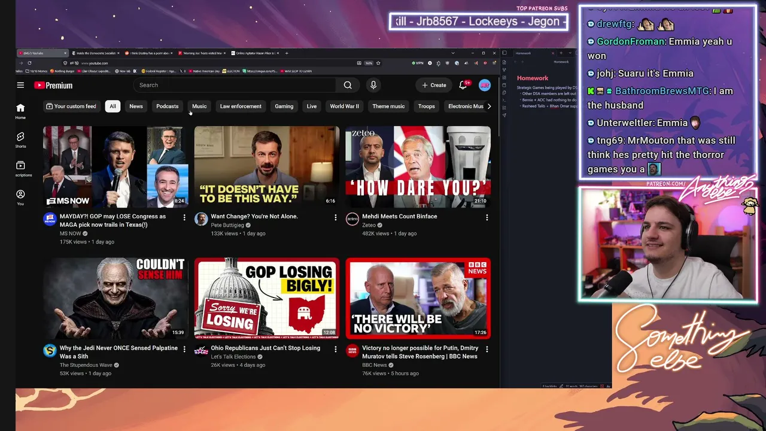Screen dimensions: 766x431
Task: Reload the page in the browser toolbar
Action: click(x=29, y=63)
